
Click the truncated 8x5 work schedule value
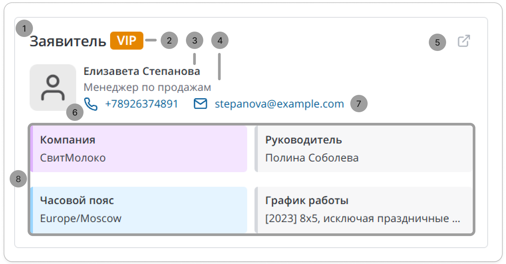coord(362,218)
